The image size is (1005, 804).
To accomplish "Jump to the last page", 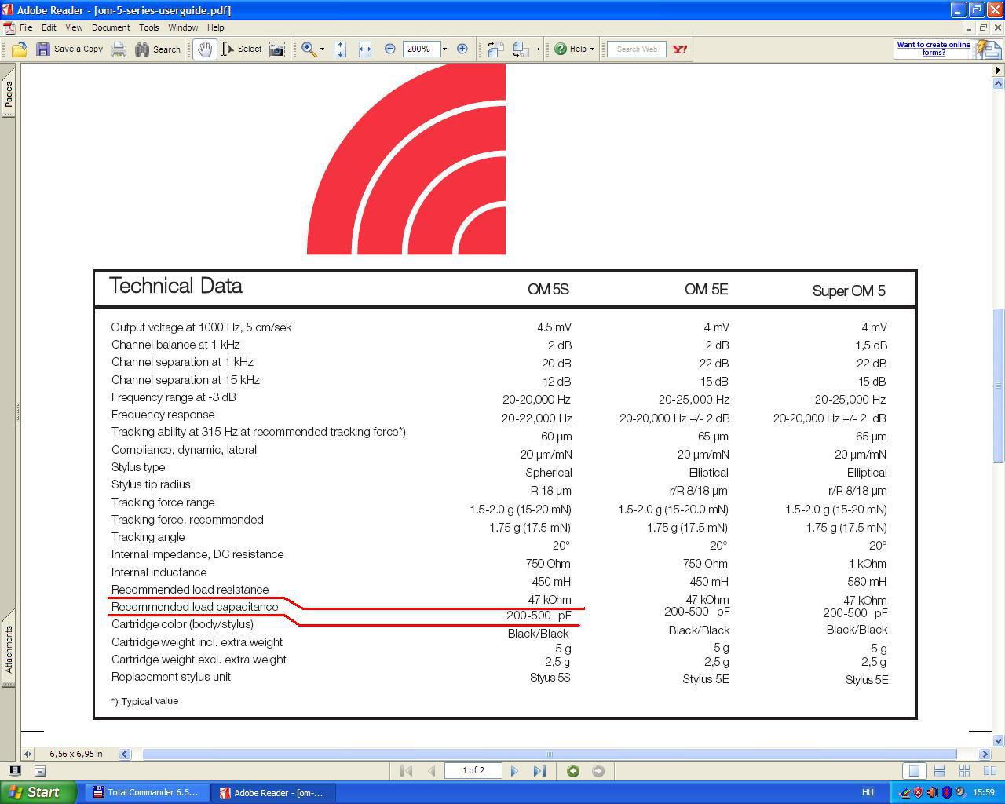I will point(539,771).
